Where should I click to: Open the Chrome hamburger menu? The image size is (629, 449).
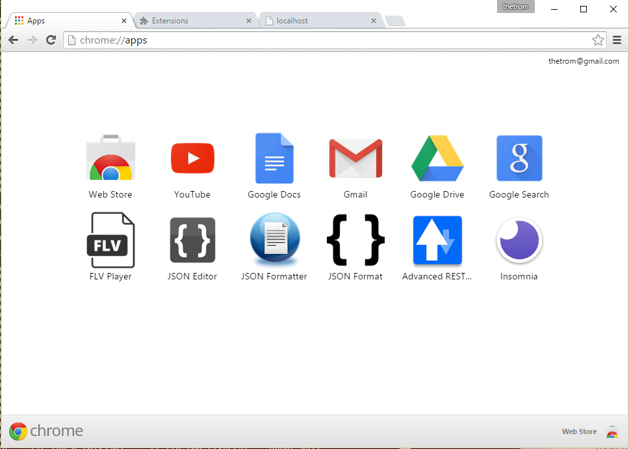point(617,40)
